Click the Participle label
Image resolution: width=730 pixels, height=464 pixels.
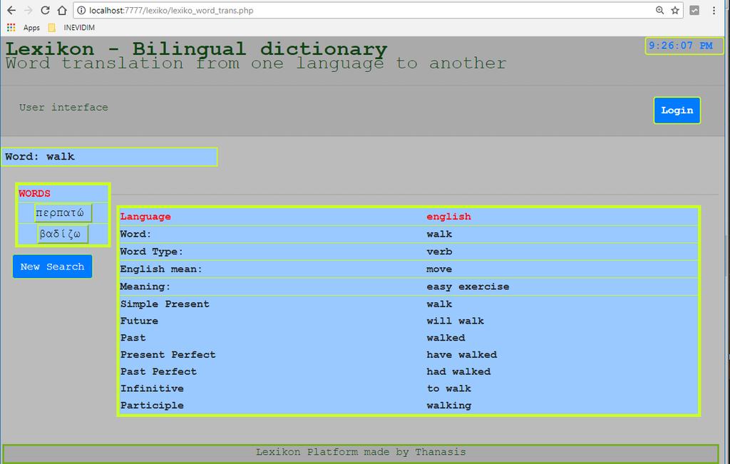152,405
